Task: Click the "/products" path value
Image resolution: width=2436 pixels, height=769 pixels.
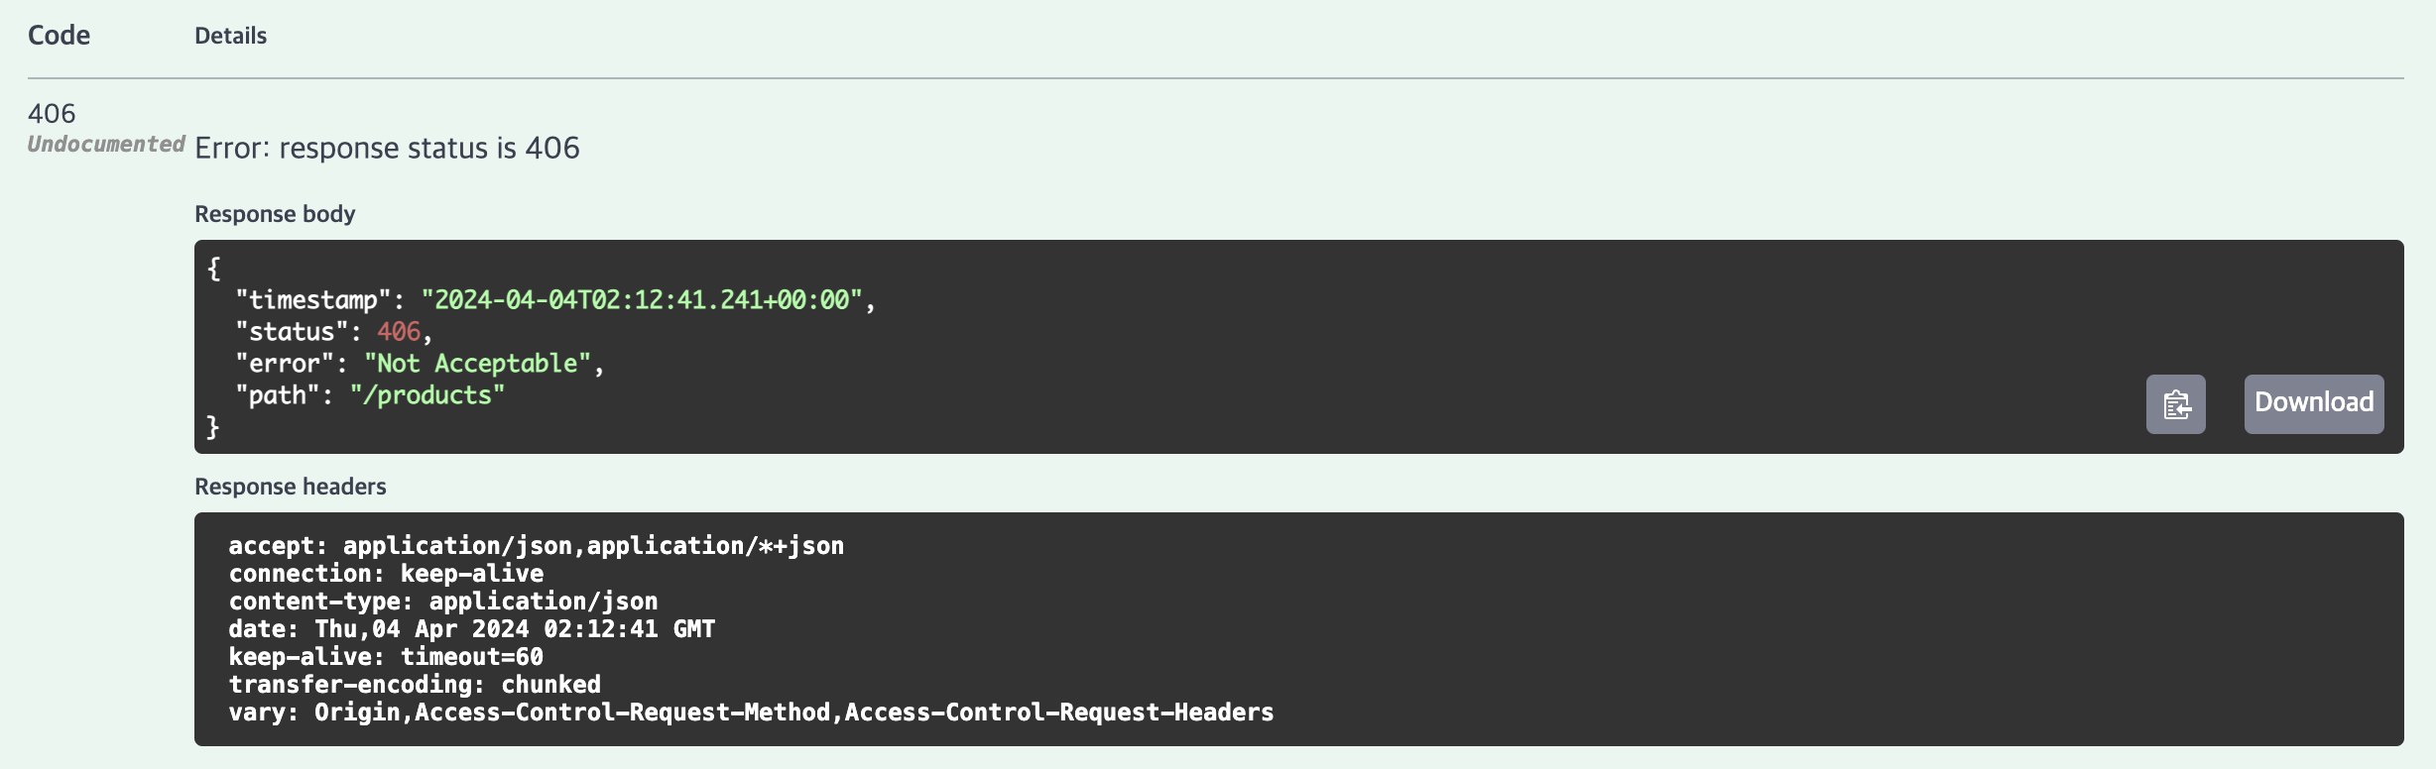Action: click(x=427, y=395)
